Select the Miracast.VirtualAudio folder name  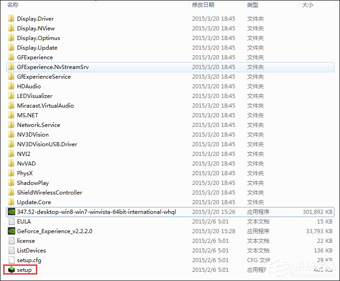click(45, 105)
